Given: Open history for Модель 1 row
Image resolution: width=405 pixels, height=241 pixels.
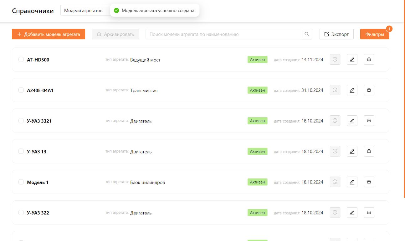Looking at the screenshot, I should [335, 182].
